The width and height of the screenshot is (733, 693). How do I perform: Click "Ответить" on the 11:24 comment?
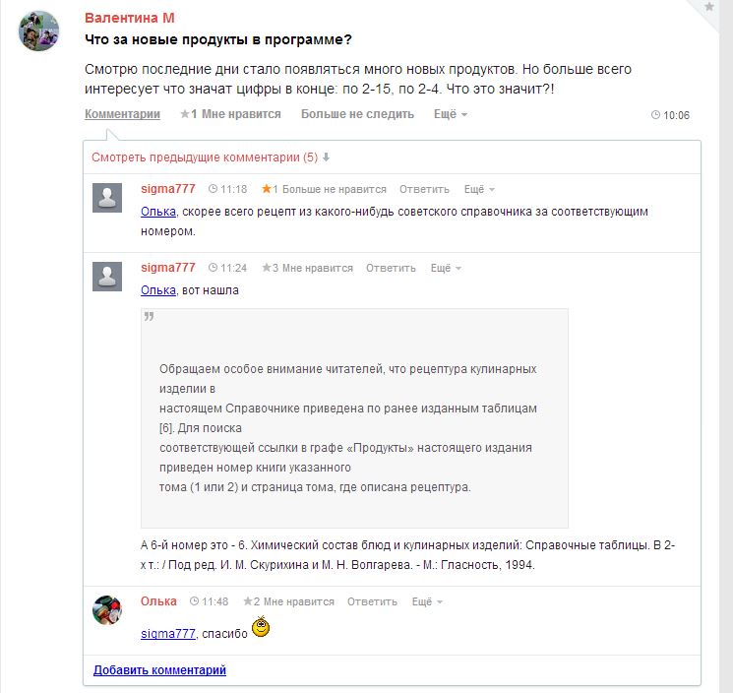pyautogui.click(x=391, y=268)
